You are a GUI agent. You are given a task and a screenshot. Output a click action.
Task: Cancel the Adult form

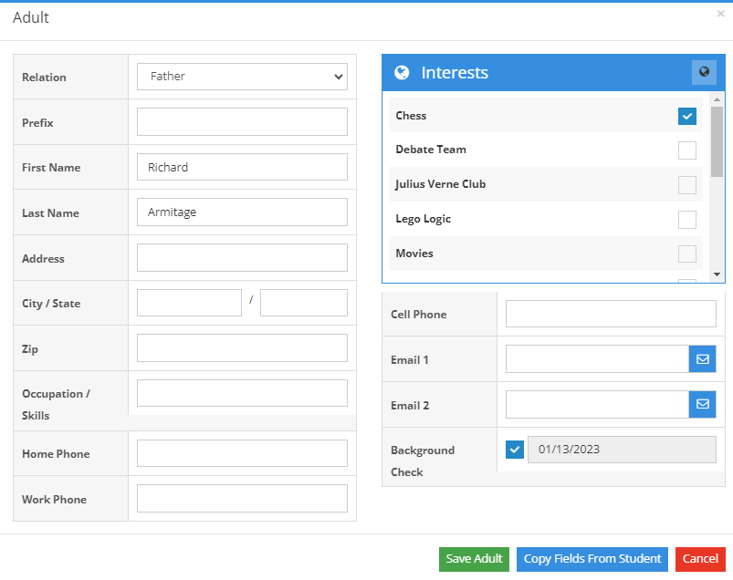tap(700, 559)
